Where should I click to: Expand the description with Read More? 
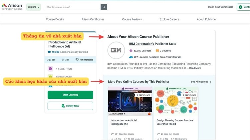pyautogui.click(x=195, y=68)
